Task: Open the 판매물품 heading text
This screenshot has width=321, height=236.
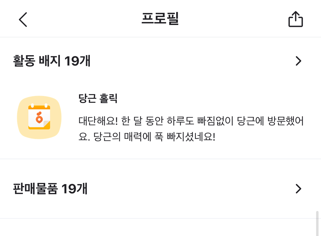Action: click(35, 189)
